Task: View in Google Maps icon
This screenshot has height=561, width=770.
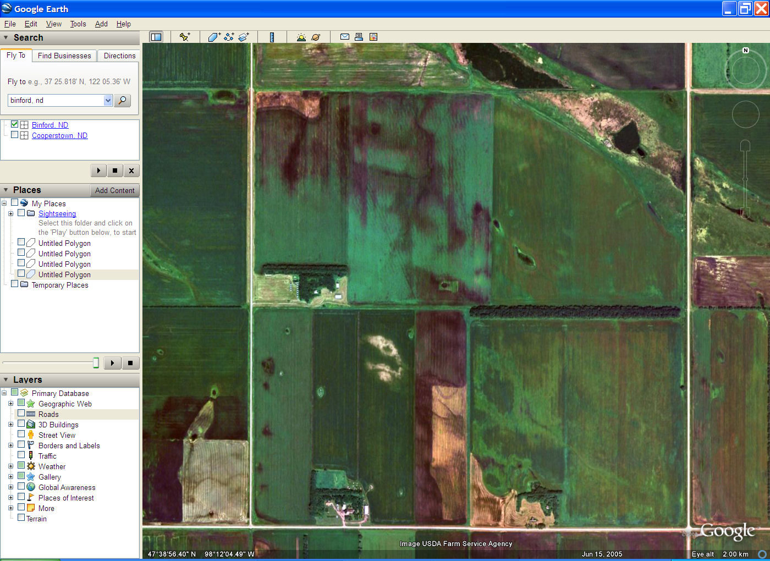Action: [x=373, y=37]
